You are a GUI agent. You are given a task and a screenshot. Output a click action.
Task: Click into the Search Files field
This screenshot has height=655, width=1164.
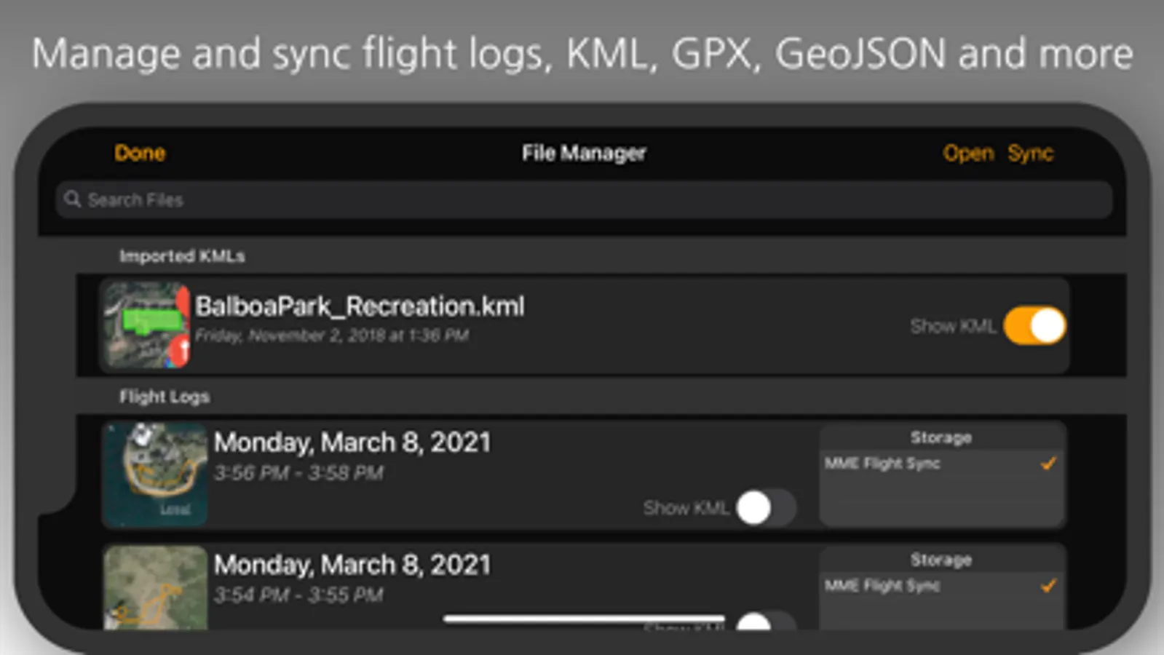582,200
